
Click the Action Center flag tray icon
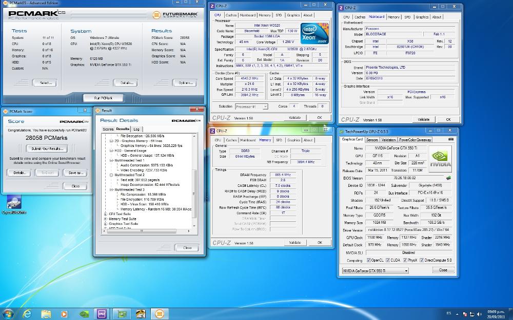(465, 314)
